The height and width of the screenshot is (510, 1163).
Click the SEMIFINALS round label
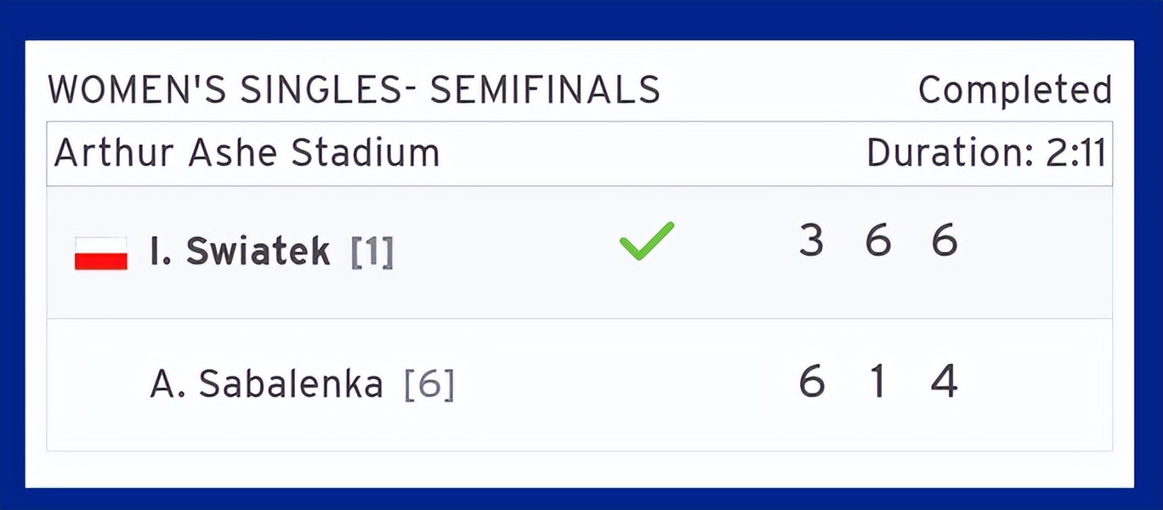point(545,89)
